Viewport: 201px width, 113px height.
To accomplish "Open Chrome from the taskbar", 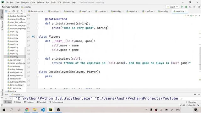I will pyautogui.click(x=27, y=110).
